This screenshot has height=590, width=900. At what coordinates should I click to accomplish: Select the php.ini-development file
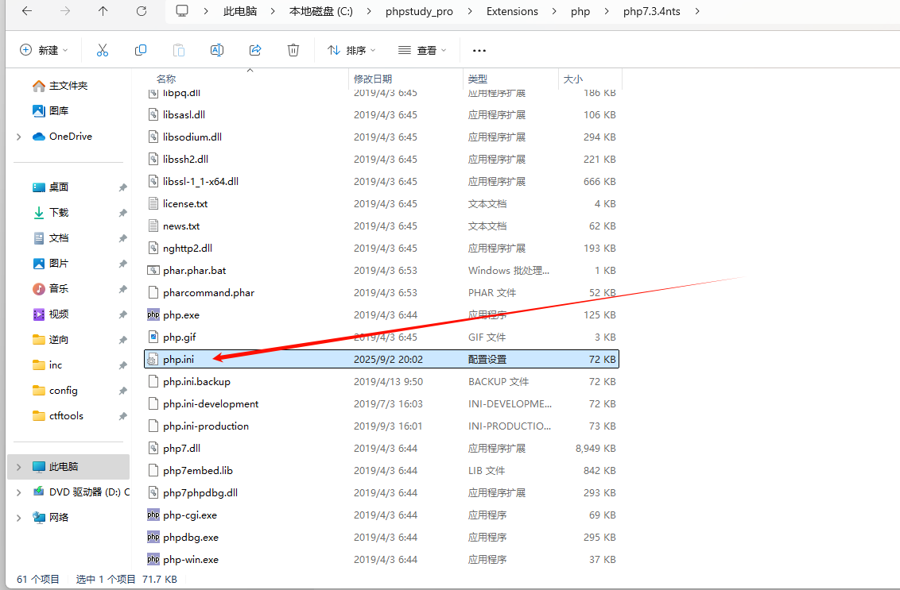click(211, 403)
